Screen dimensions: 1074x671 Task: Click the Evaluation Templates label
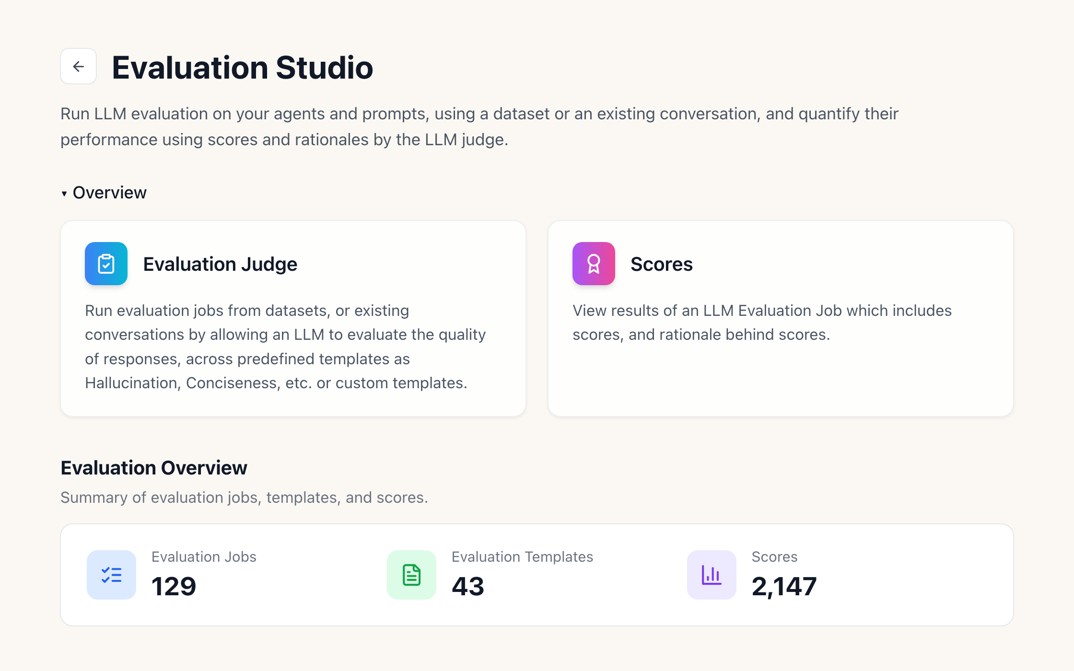point(522,556)
